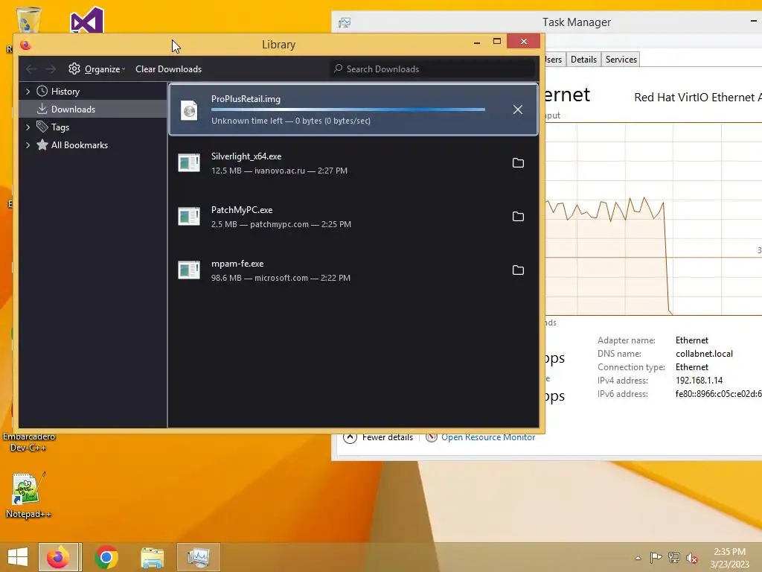Collapse Task Manager with Fewer details arrow
Viewport: 762px width, 572px height.
[x=350, y=437]
